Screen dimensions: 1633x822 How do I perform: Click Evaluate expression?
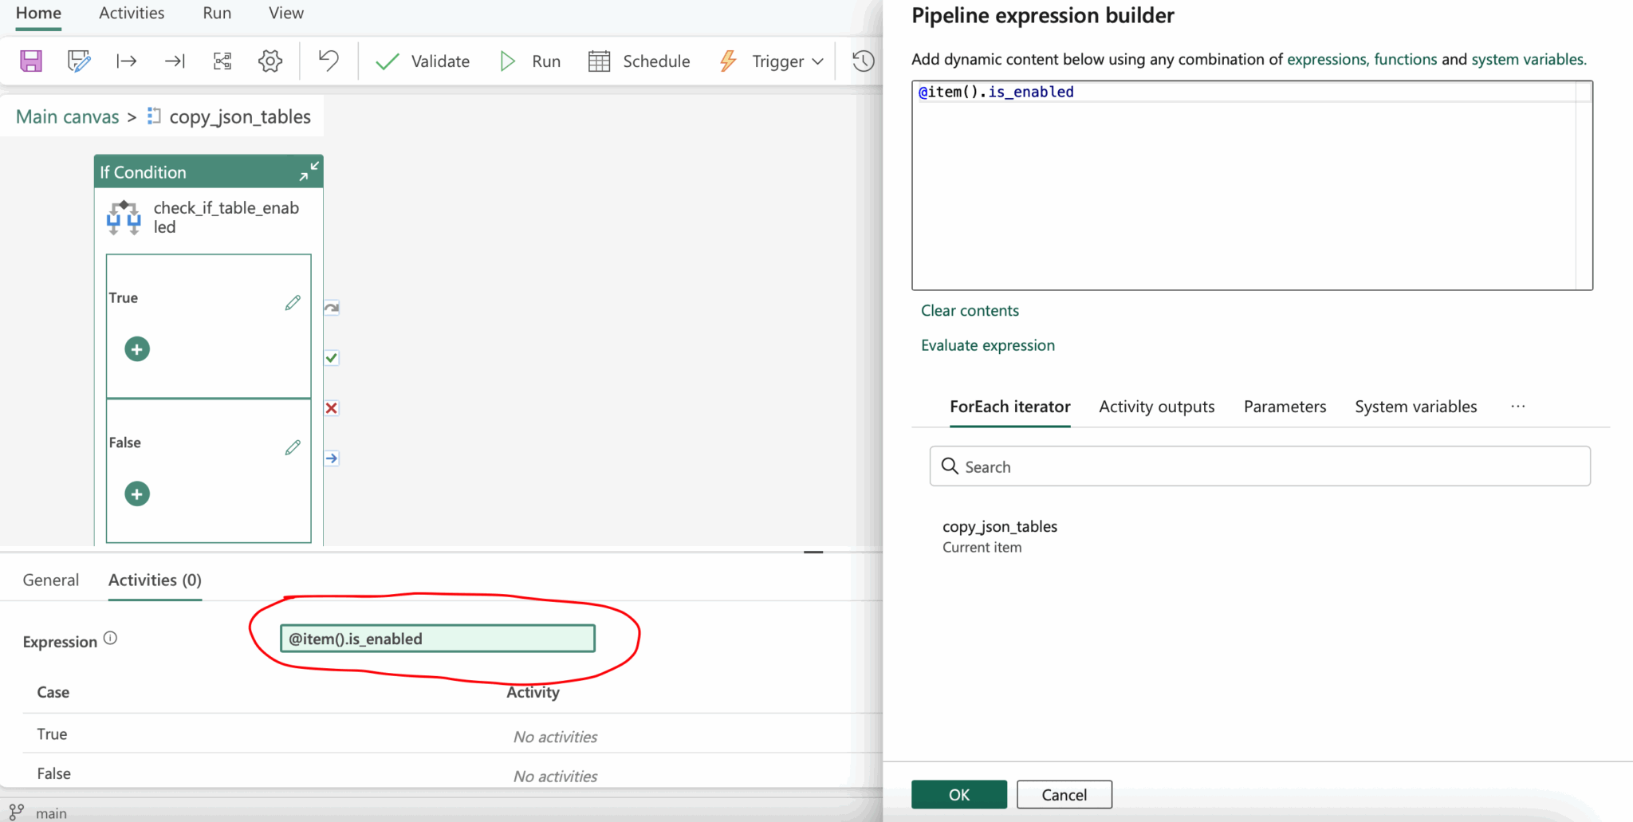coord(988,345)
